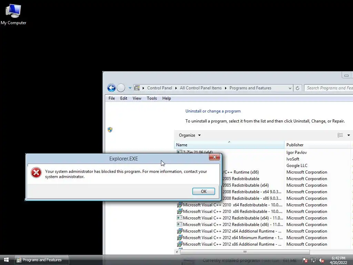Expand the arrow after All Control Panel Items
Image resolution: width=353 pixels, height=265 pixels.
point(225,88)
